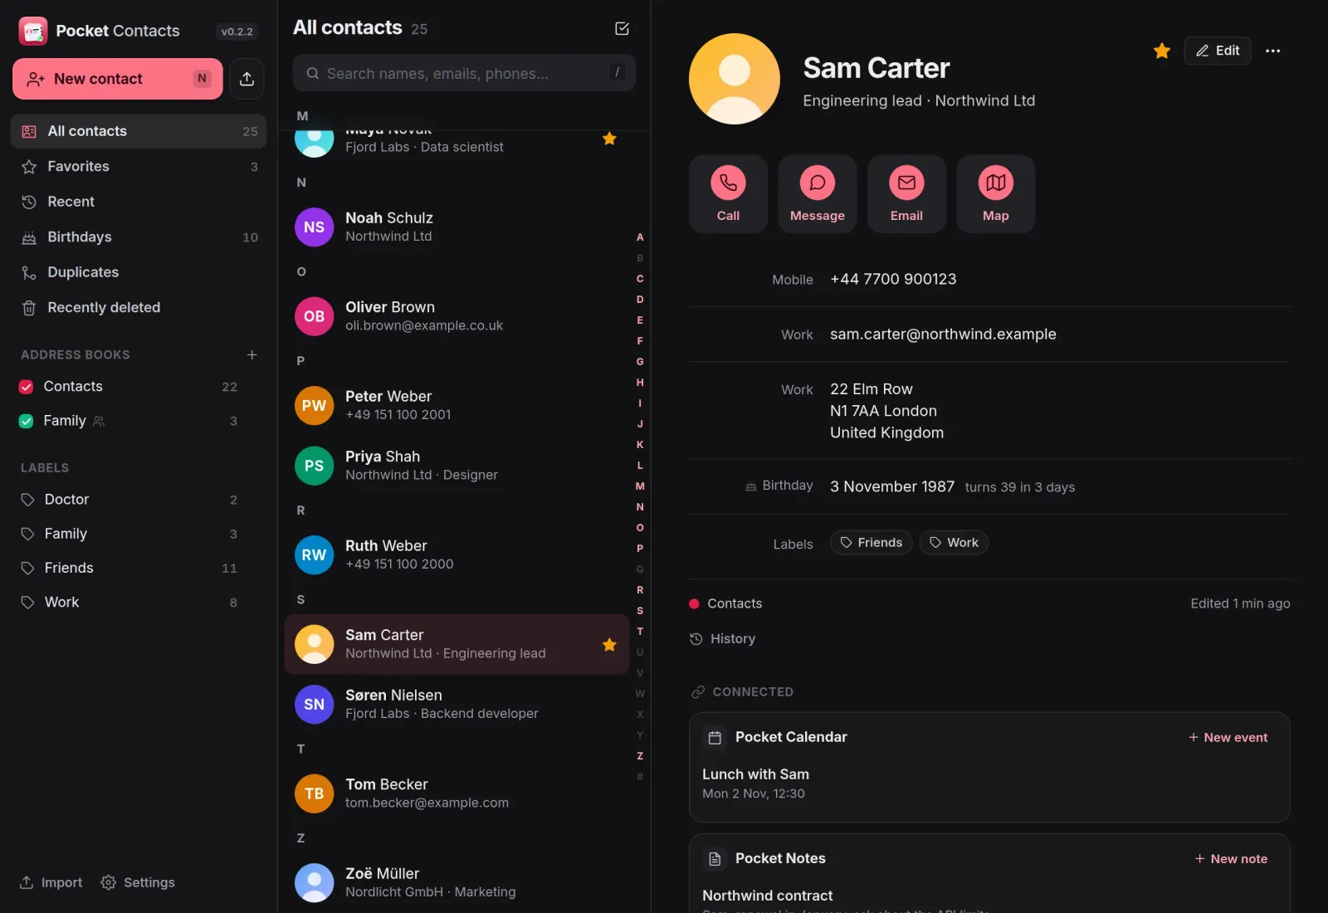This screenshot has width=1328, height=913.
Task: Toggle favorite star in Sam Carter header
Action: pyautogui.click(x=1161, y=51)
